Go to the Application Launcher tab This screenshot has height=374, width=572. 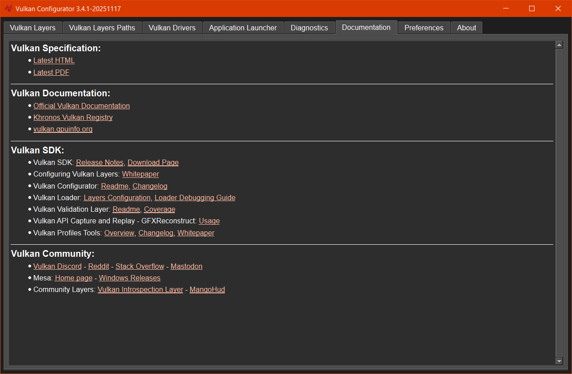[x=243, y=28]
